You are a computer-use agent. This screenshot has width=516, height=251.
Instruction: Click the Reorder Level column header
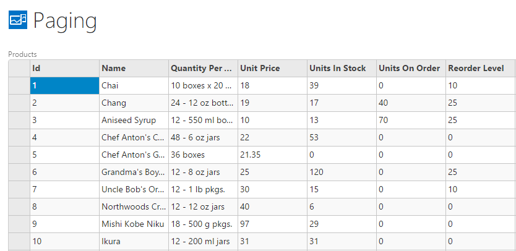[480, 68]
